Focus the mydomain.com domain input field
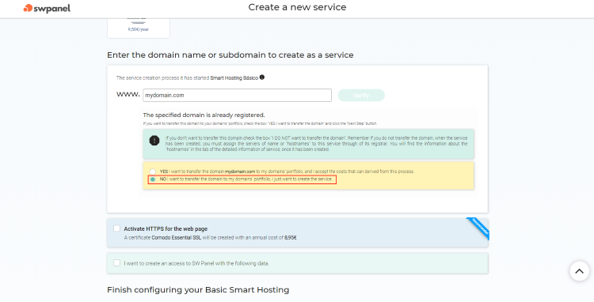Image resolution: width=594 pixels, height=302 pixels. [237, 95]
